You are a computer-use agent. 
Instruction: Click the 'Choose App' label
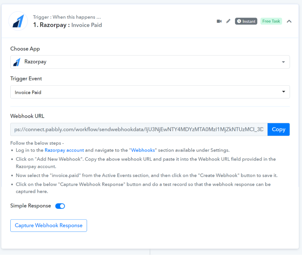click(x=25, y=49)
